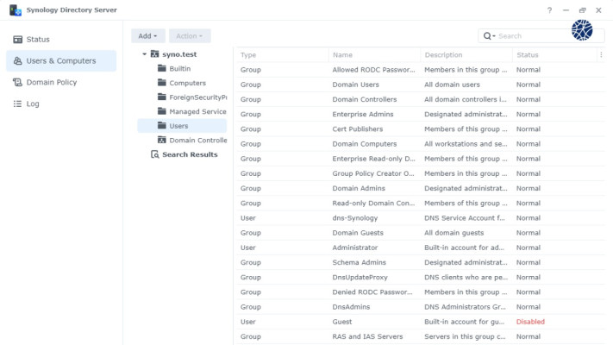Click the Computers folder icon

pos(162,83)
